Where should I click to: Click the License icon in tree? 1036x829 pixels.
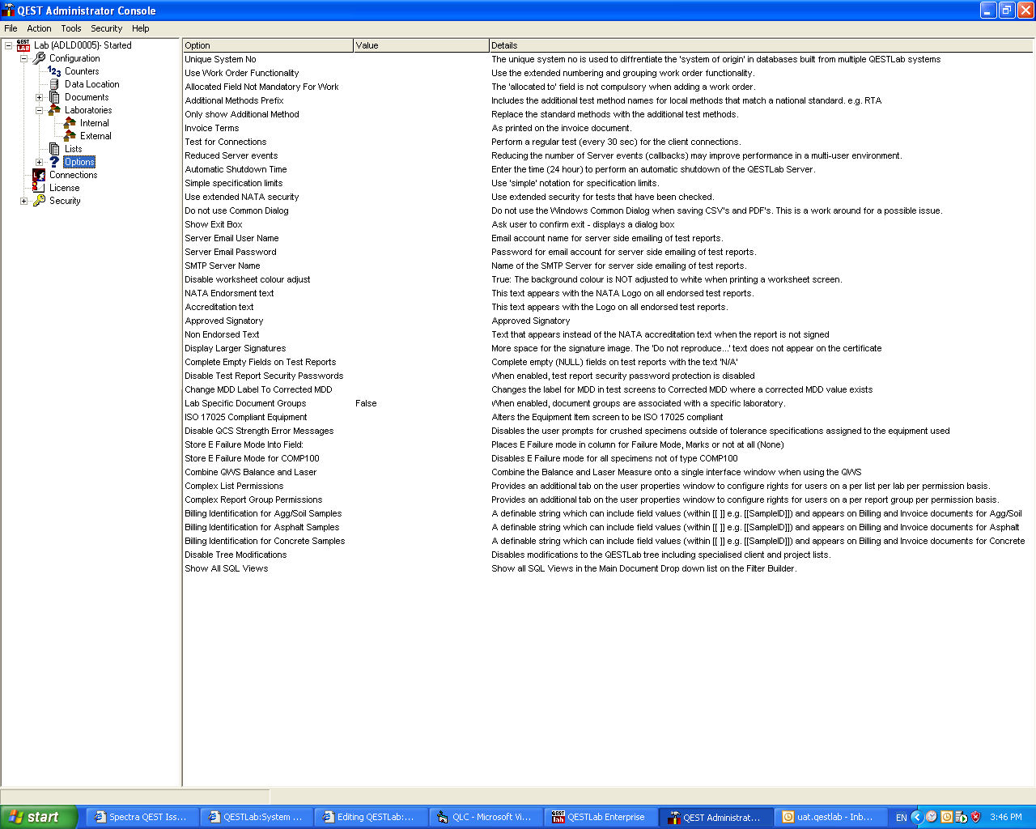(39, 188)
